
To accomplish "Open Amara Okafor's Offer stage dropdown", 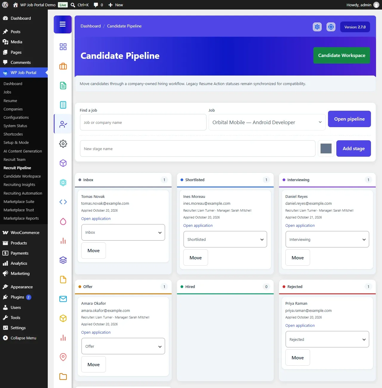I will click(x=123, y=346).
